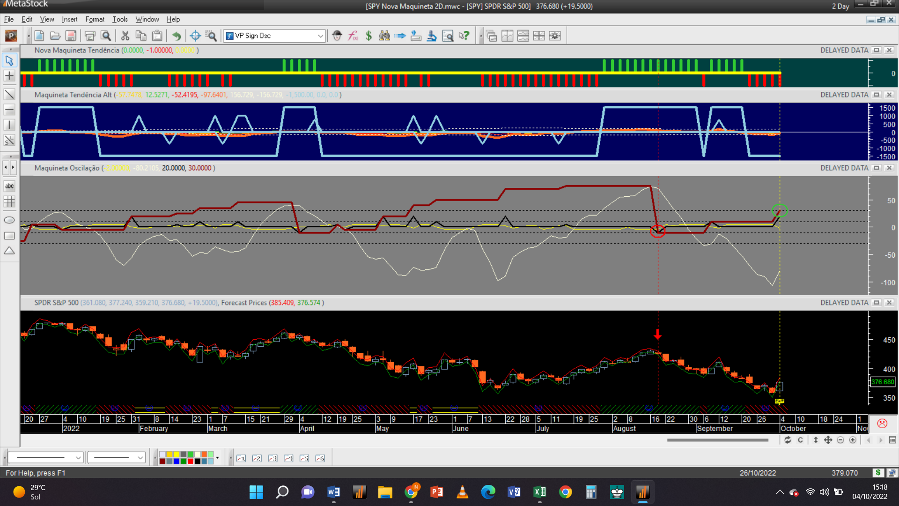Open the Indicator Builder (fx) tool

pos(353,36)
